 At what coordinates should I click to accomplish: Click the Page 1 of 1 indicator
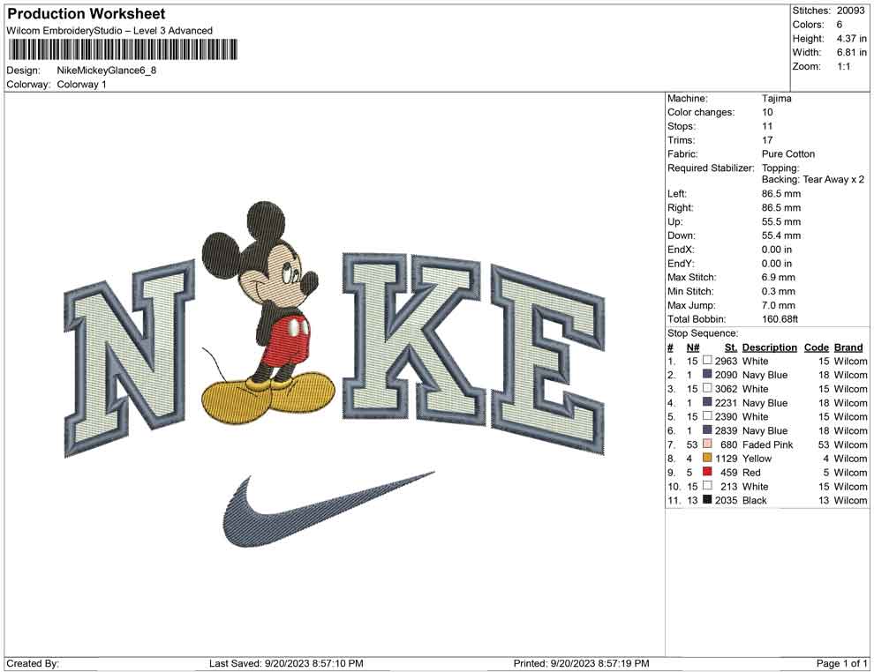pyautogui.click(x=841, y=663)
